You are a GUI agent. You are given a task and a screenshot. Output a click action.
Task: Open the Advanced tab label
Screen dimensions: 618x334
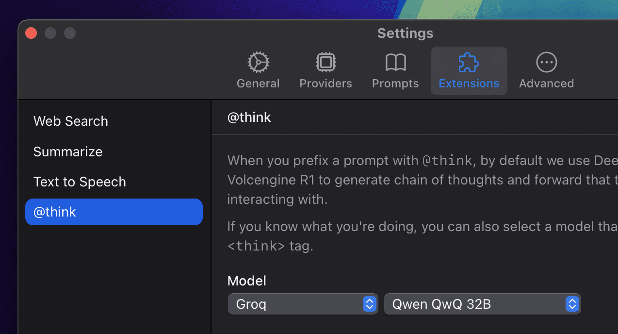tap(546, 83)
